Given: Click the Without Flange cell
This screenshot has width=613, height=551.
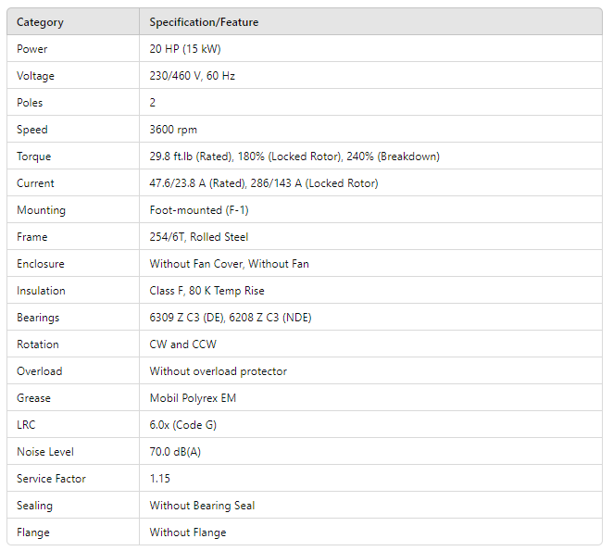Looking at the screenshot, I should [188, 532].
